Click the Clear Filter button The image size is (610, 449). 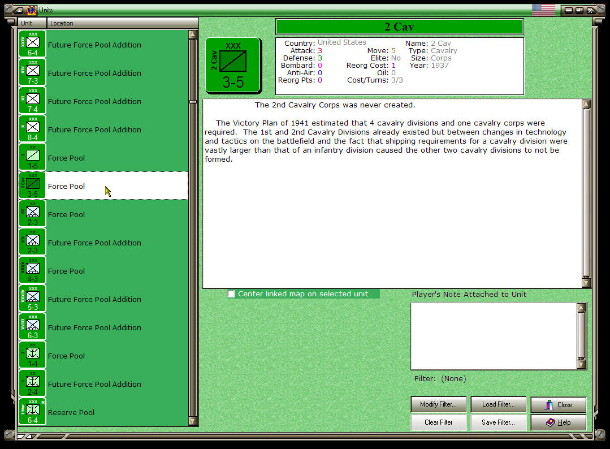[439, 422]
